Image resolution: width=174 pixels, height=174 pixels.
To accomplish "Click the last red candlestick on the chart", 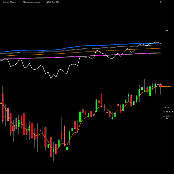I will [x=160, y=86].
